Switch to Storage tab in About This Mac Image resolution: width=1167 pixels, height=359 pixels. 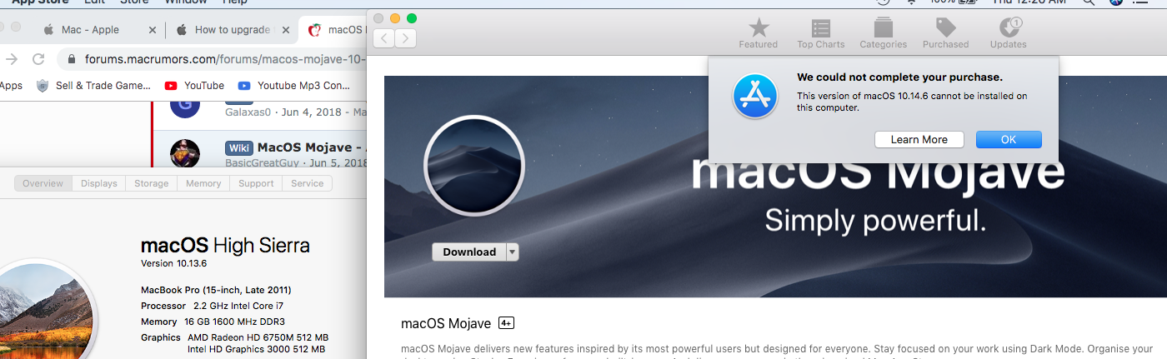pyautogui.click(x=152, y=183)
